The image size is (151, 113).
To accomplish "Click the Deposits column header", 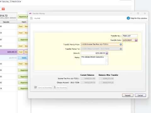I will coord(6,22).
